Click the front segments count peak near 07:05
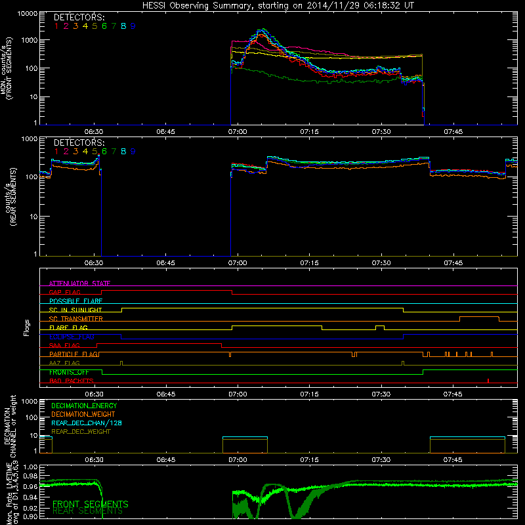 click(263, 30)
